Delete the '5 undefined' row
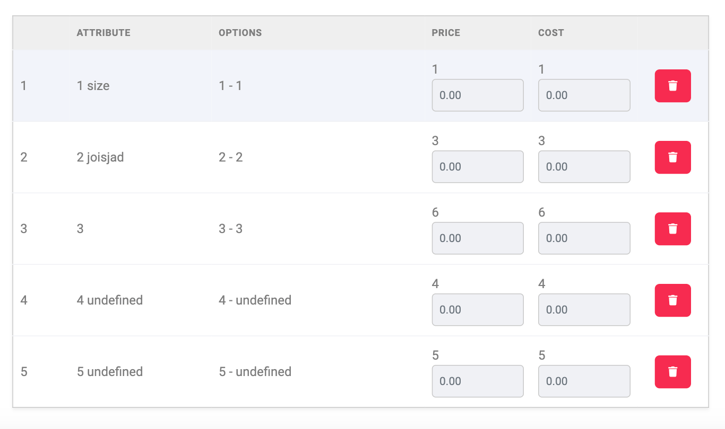 672,372
